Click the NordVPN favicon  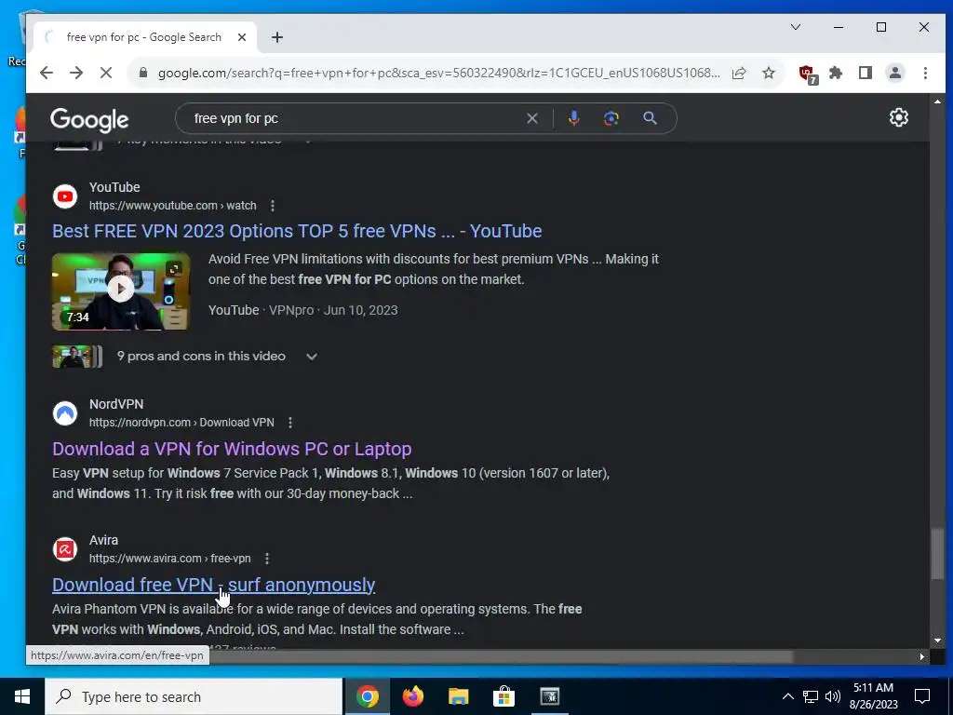(65, 413)
